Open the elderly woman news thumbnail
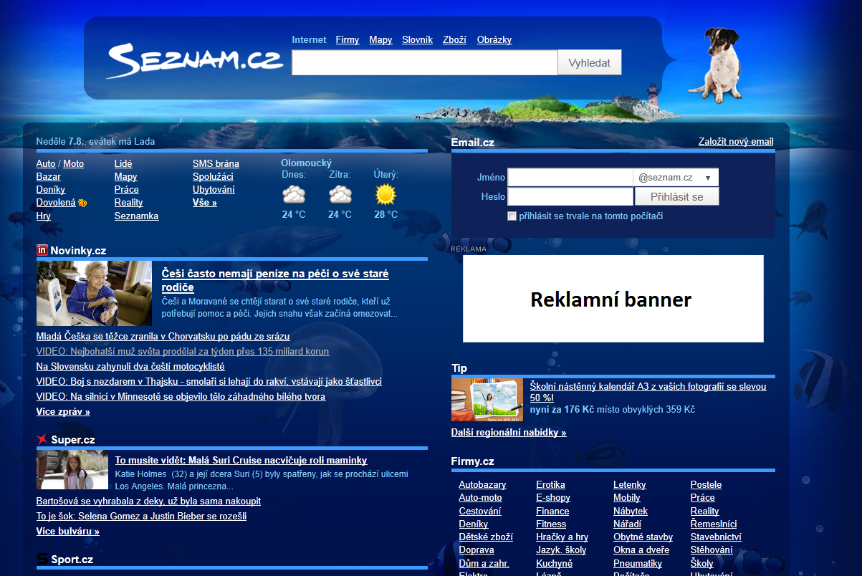 (x=94, y=294)
